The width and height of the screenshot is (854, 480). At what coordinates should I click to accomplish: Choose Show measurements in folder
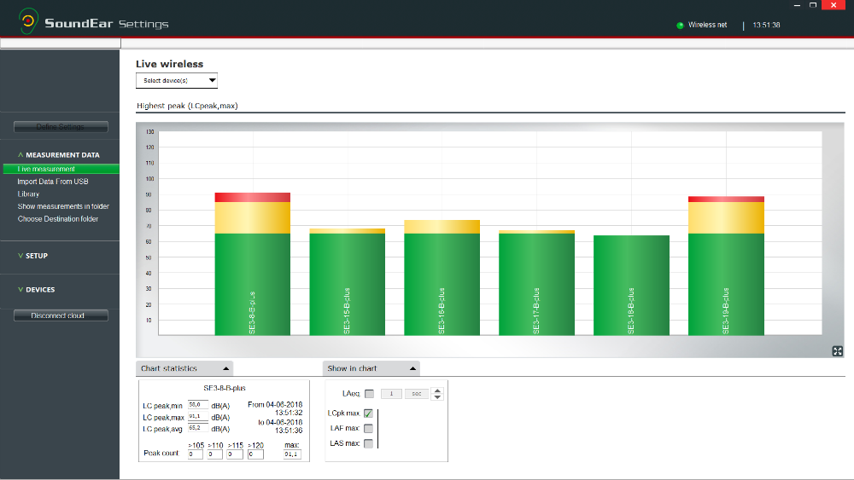click(x=63, y=206)
